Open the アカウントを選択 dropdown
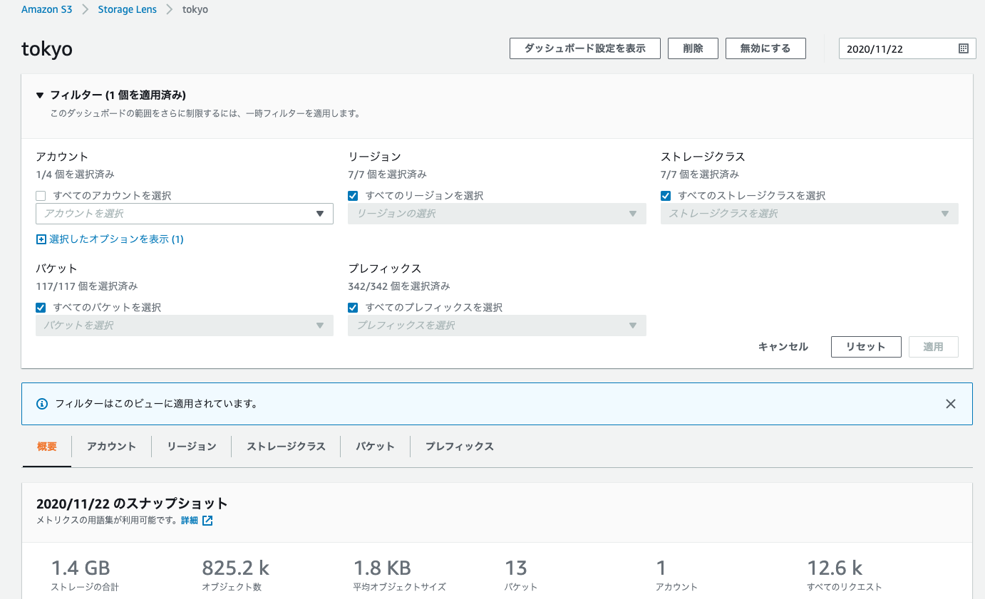 [x=185, y=214]
